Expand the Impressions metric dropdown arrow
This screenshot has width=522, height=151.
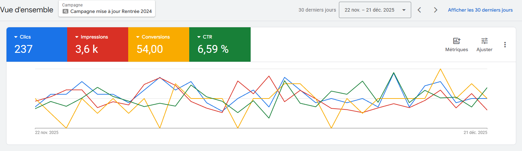[77, 37]
